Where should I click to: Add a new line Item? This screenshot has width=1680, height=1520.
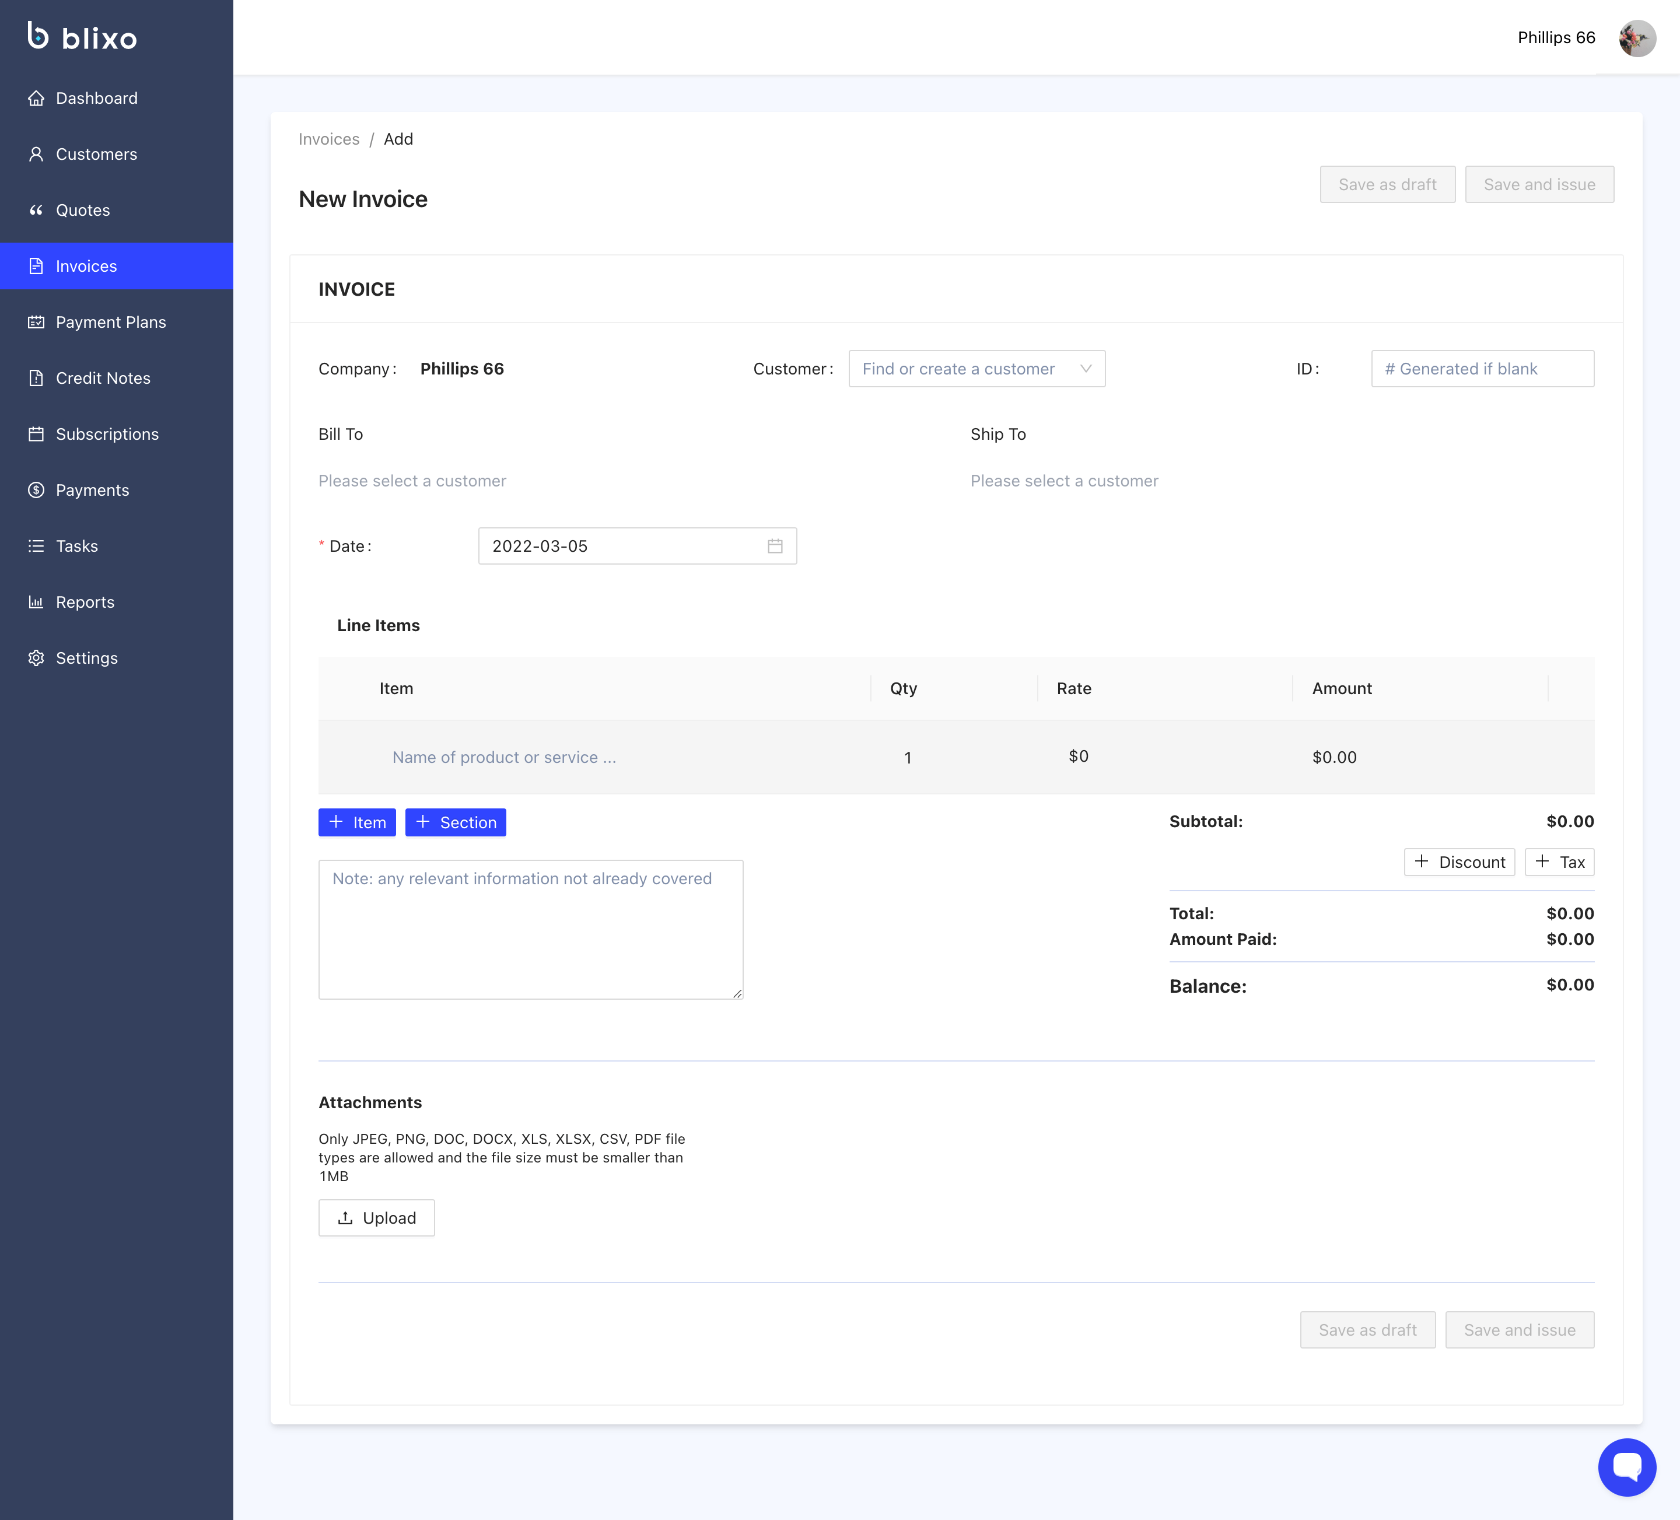point(356,822)
